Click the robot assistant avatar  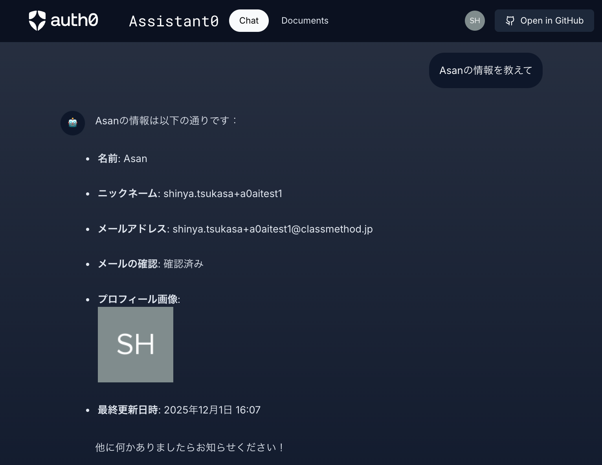tap(72, 123)
